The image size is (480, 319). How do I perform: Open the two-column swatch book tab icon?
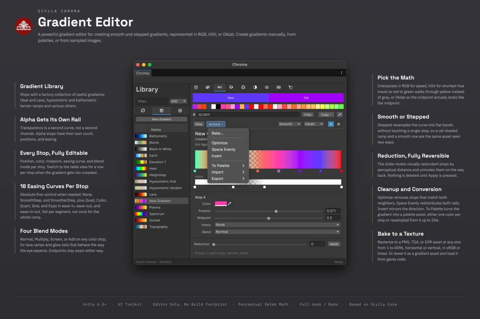tap(279, 87)
